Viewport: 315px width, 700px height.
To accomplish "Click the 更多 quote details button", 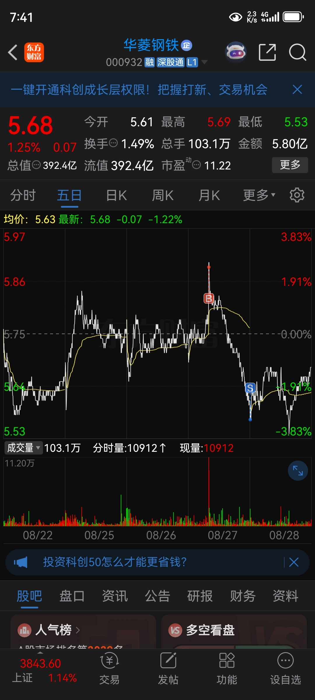I will point(290,165).
